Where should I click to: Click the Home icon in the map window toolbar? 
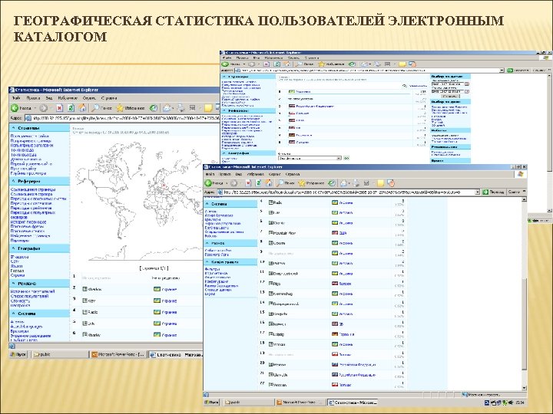point(82,108)
